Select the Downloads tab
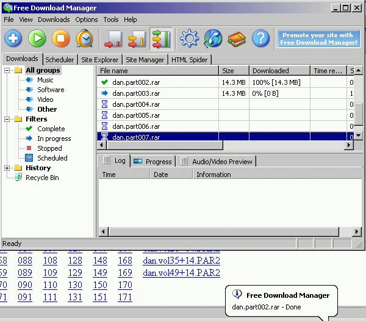The height and width of the screenshot is (321, 366). [22, 59]
